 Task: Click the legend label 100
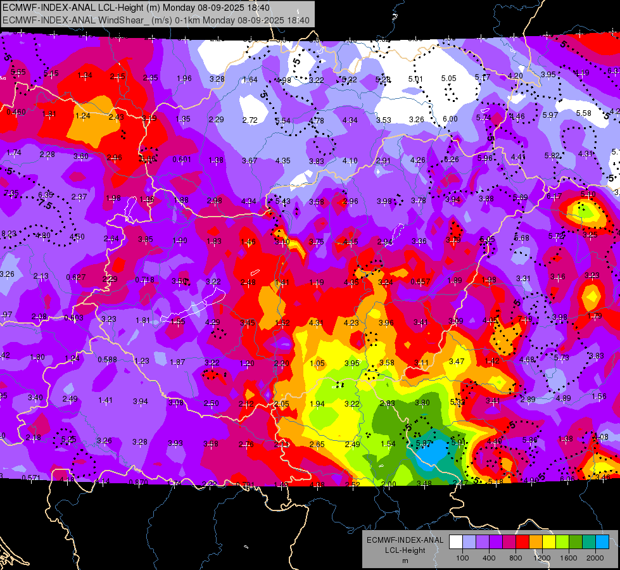coord(462,558)
